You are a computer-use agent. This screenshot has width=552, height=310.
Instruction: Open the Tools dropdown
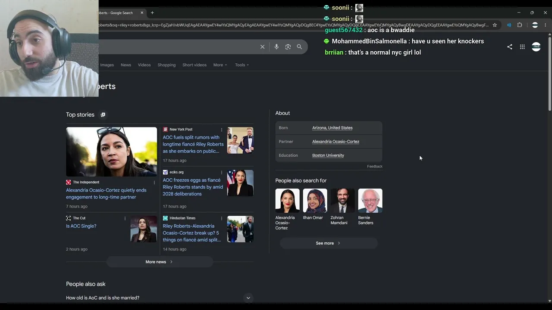point(242,65)
